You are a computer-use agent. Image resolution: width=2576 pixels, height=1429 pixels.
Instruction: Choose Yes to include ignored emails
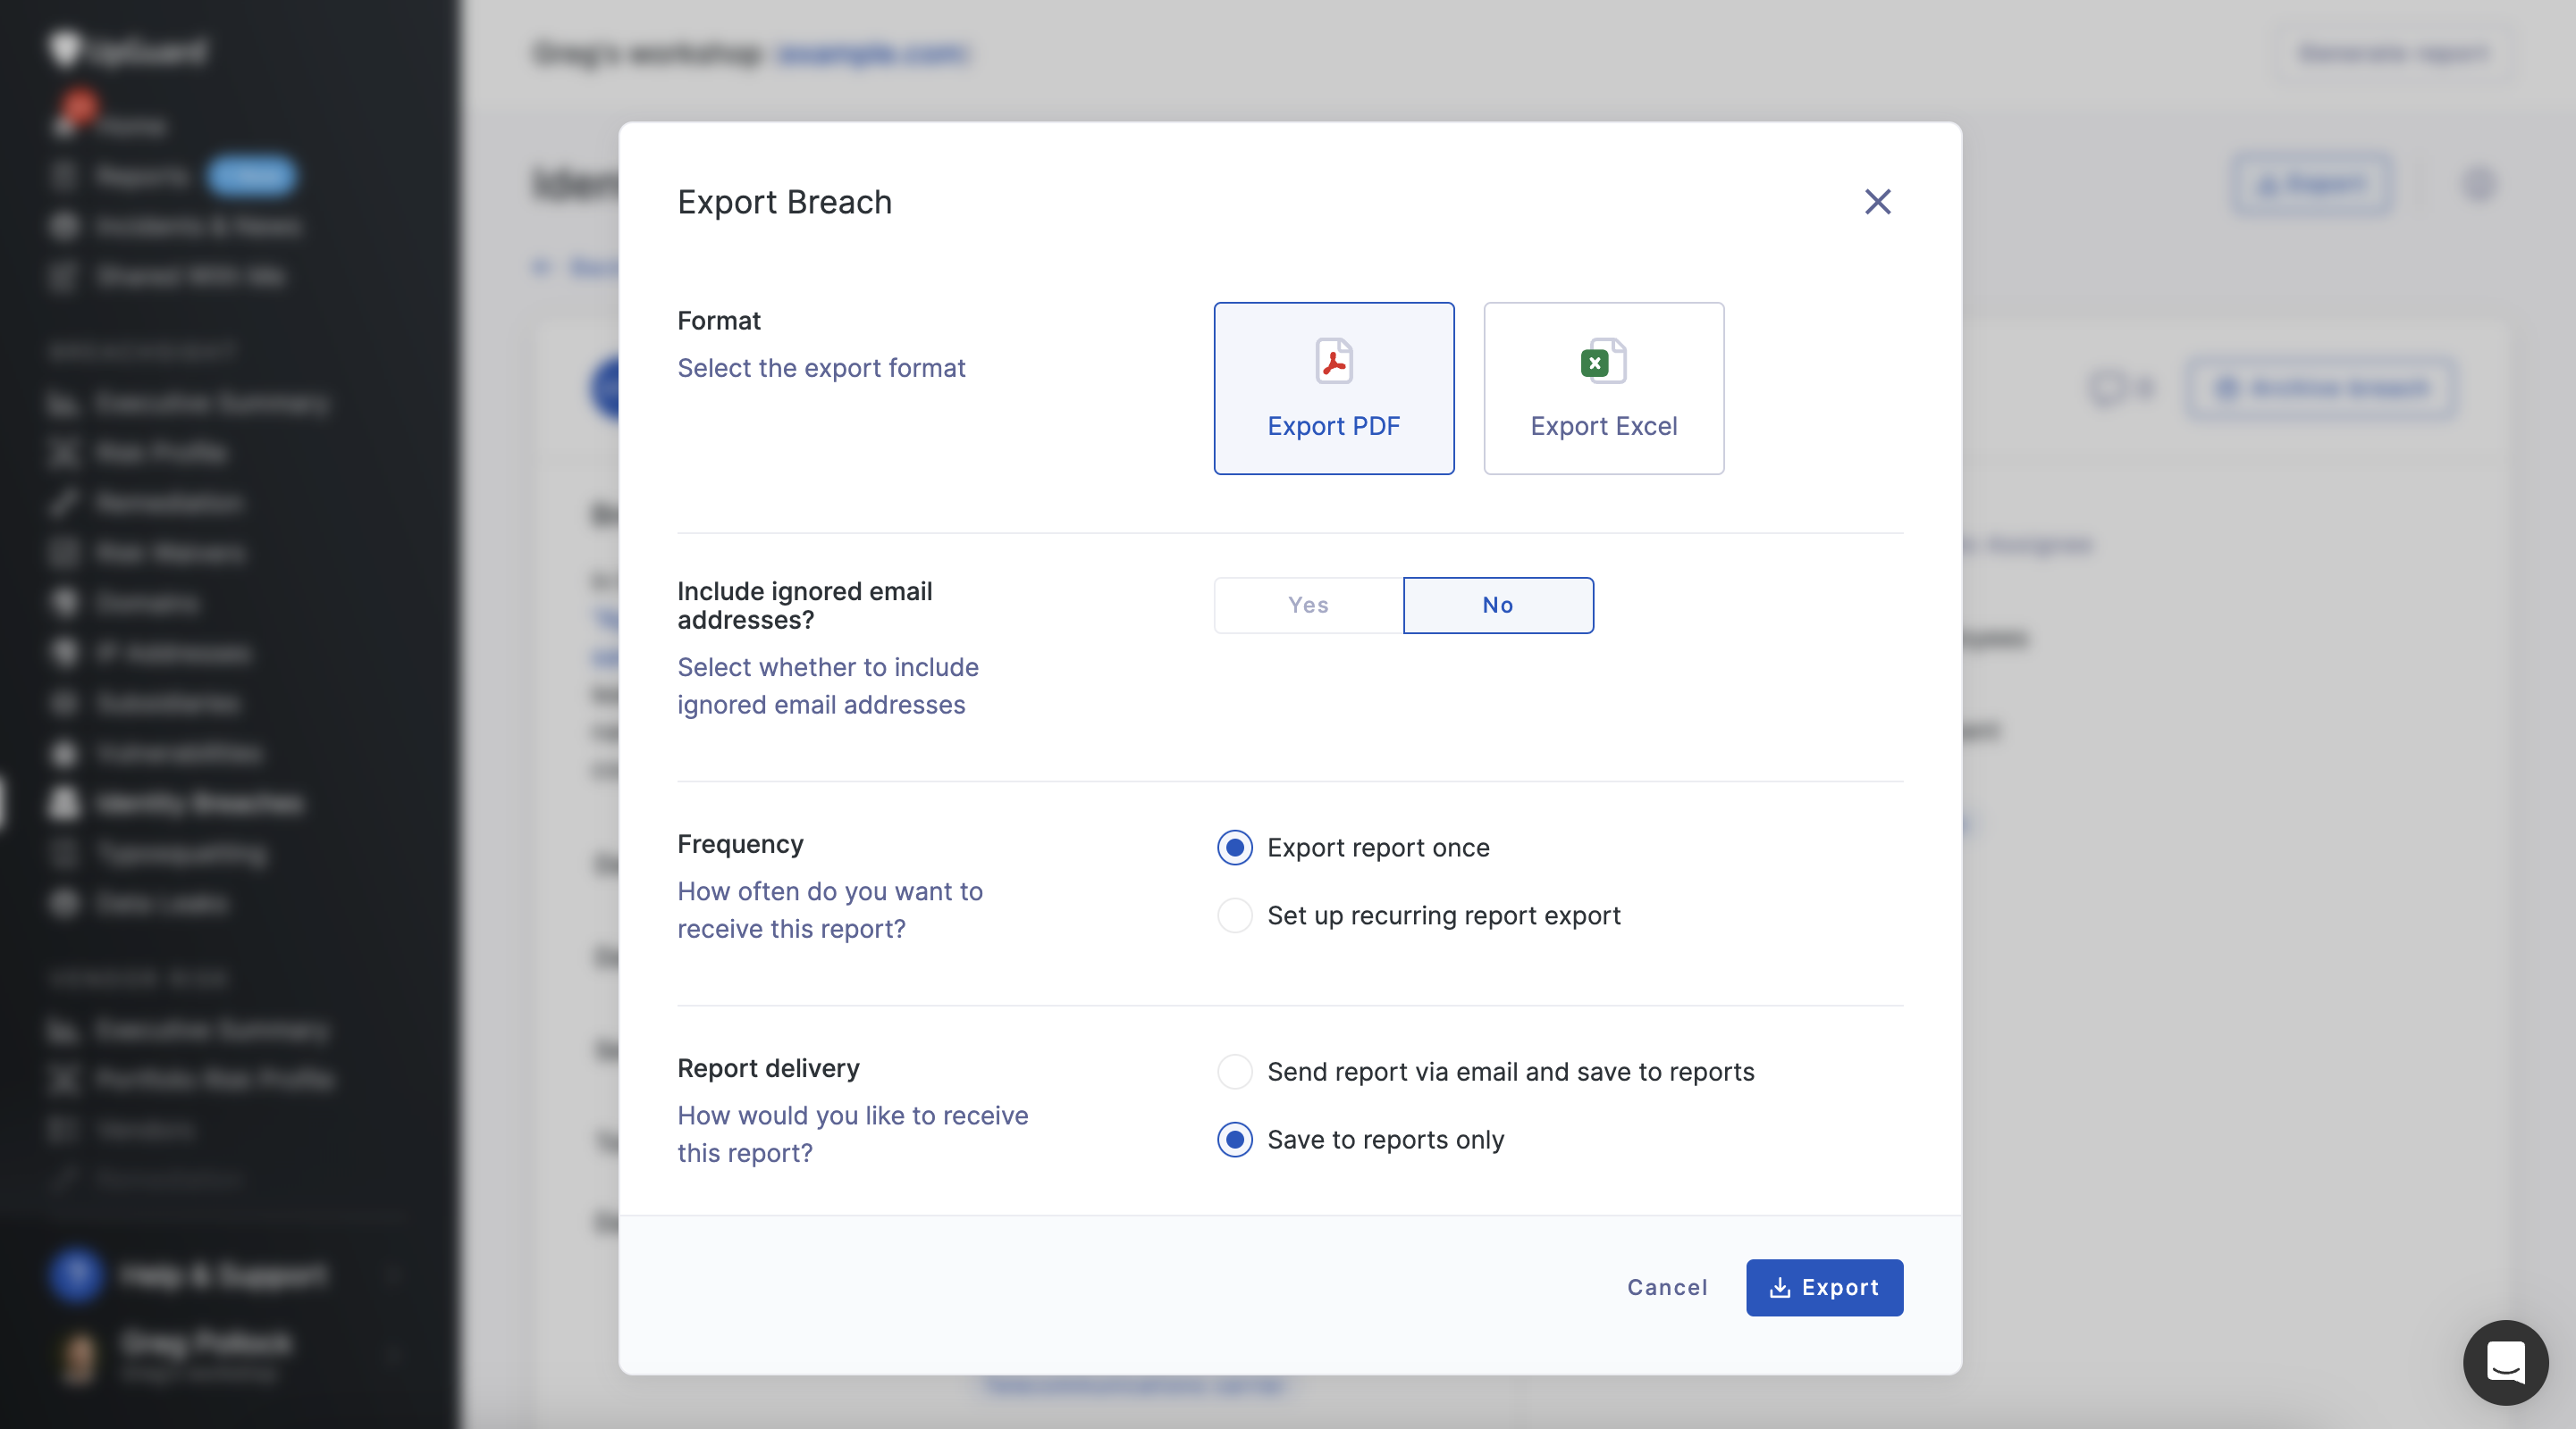click(x=1308, y=605)
